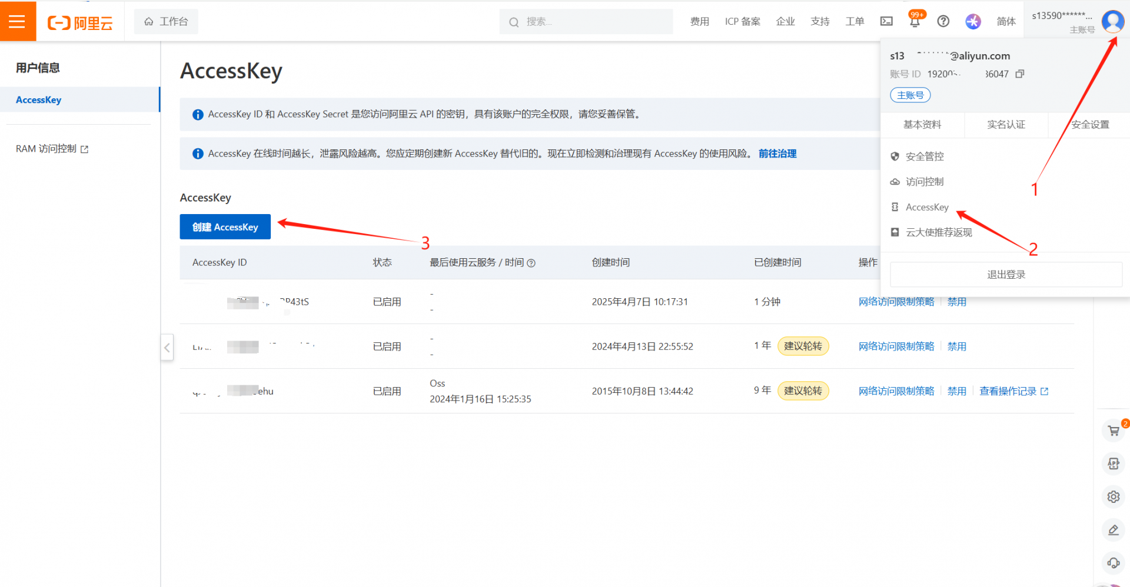This screenshot has width=1130, height=587.
Task: Open the colorful AI assistant icon
Action: tap(973, 22)
